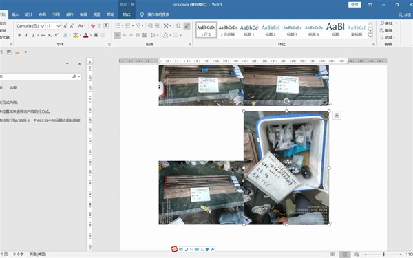Open underline style dropdown arrow
The height and width of the screenshot is (258, 413).
[x=38, y=35]
